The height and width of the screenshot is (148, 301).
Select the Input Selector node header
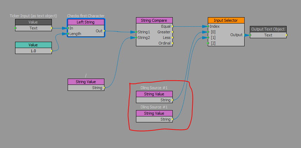[x=226, y=20]
